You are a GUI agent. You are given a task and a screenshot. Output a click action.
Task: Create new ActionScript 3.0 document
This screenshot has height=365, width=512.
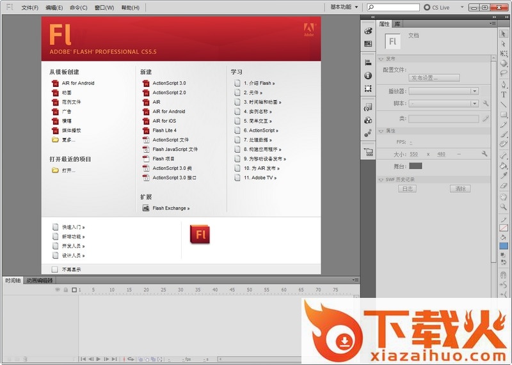[x=164, y=83]
